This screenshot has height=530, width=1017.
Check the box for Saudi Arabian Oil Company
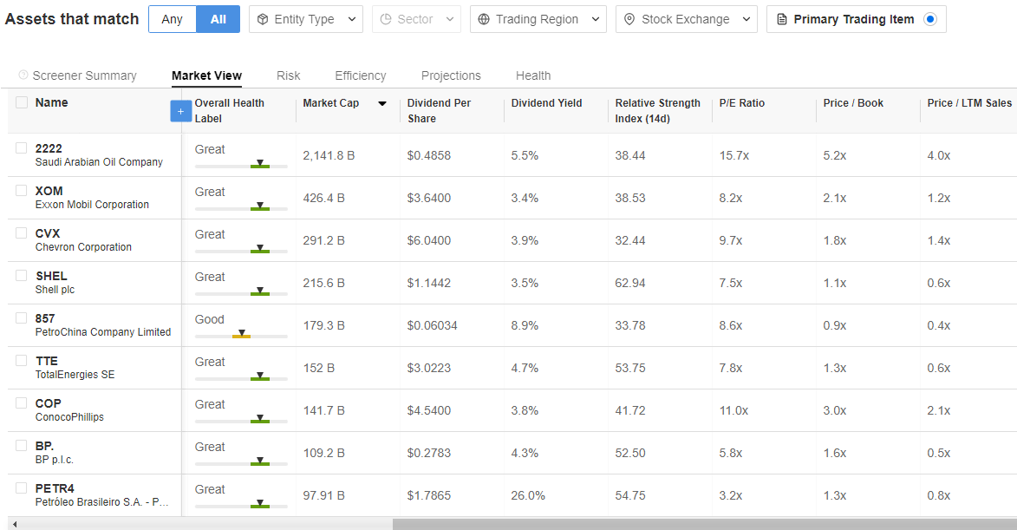coord(22,148)
